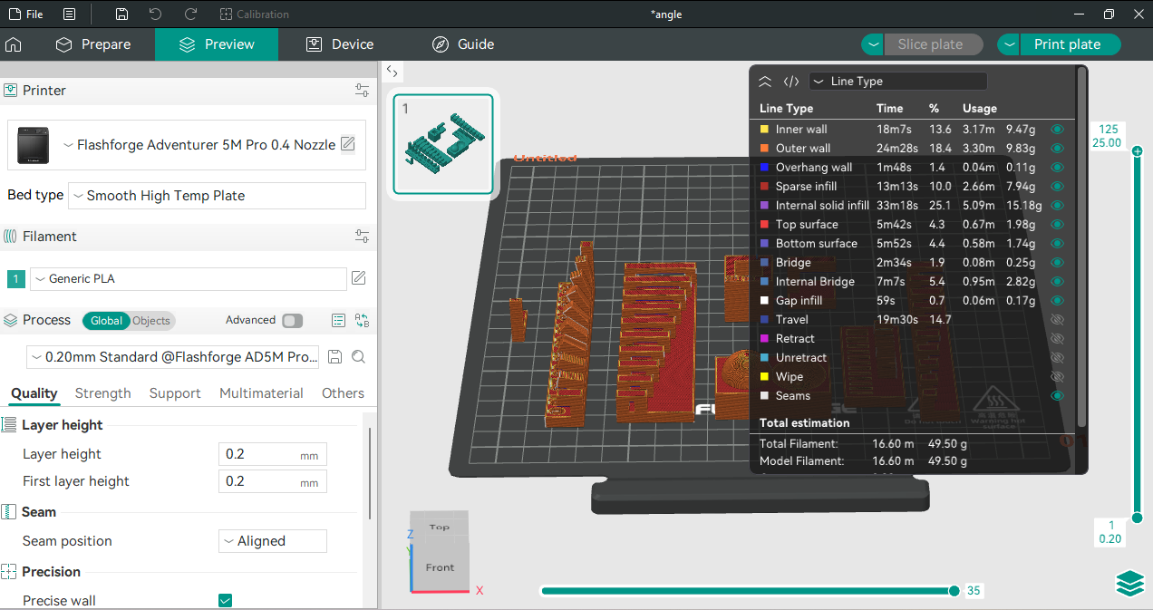Open the Seam position Aligned dropdown
Image resolution: width=1153 pixels, height=610 pixels.
273,541
